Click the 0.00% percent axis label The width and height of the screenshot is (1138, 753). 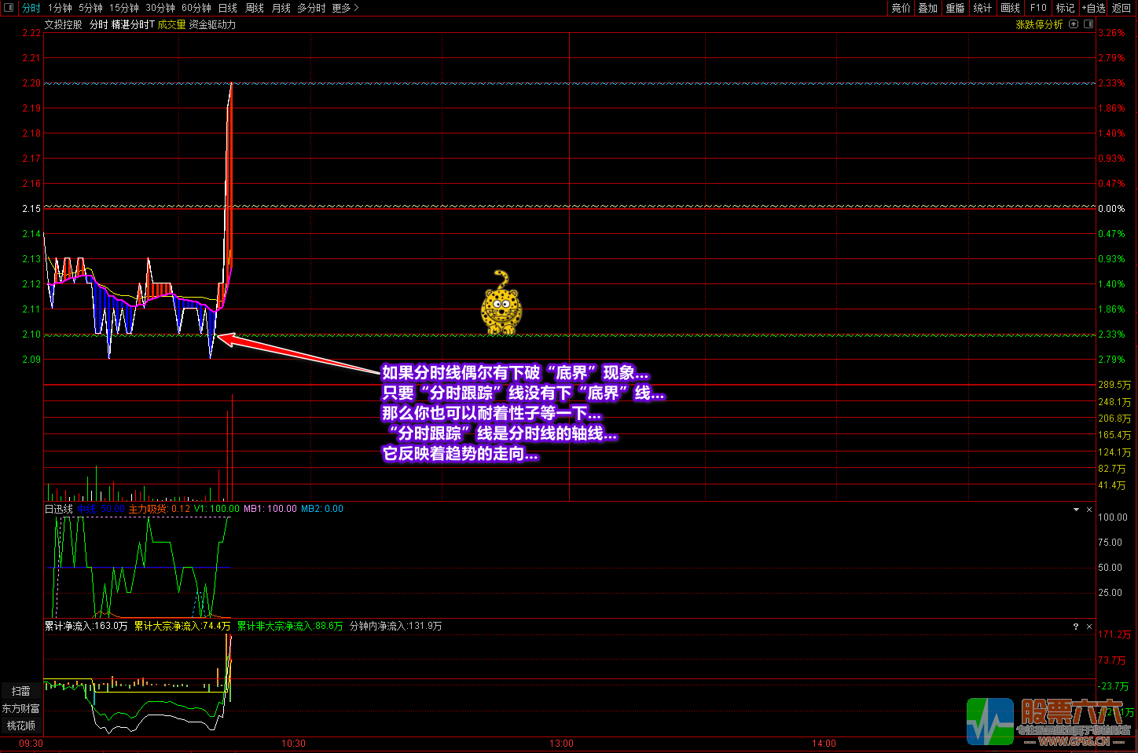point(1111,209)
